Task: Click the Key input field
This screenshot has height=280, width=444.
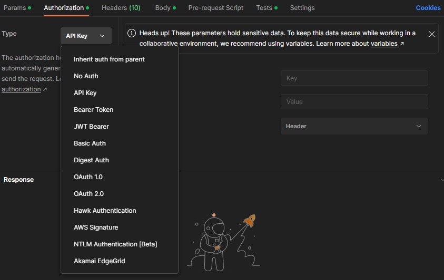Action: [354, 78]
